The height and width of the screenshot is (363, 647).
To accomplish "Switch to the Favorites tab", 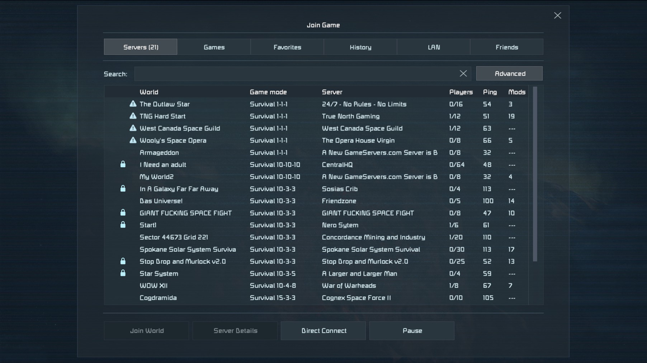I will click(287, 47).
